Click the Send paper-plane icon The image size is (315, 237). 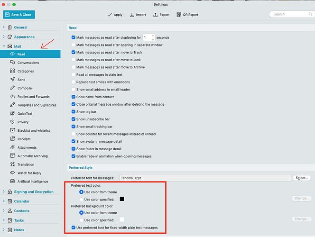[x=12, y=80]
